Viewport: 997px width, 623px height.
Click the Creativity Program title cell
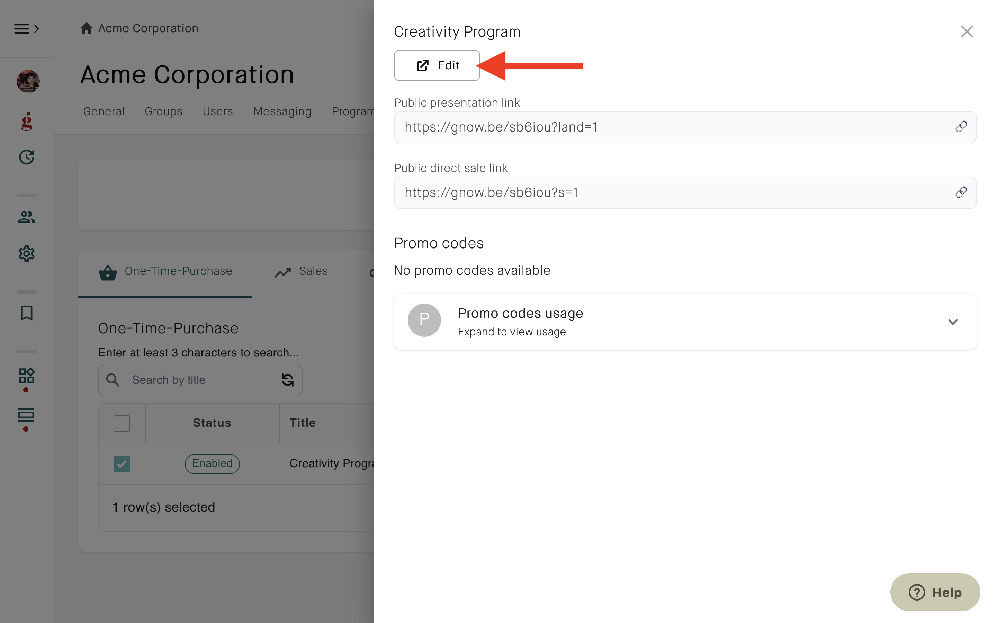pyautogui.click(x=332, y=463)
